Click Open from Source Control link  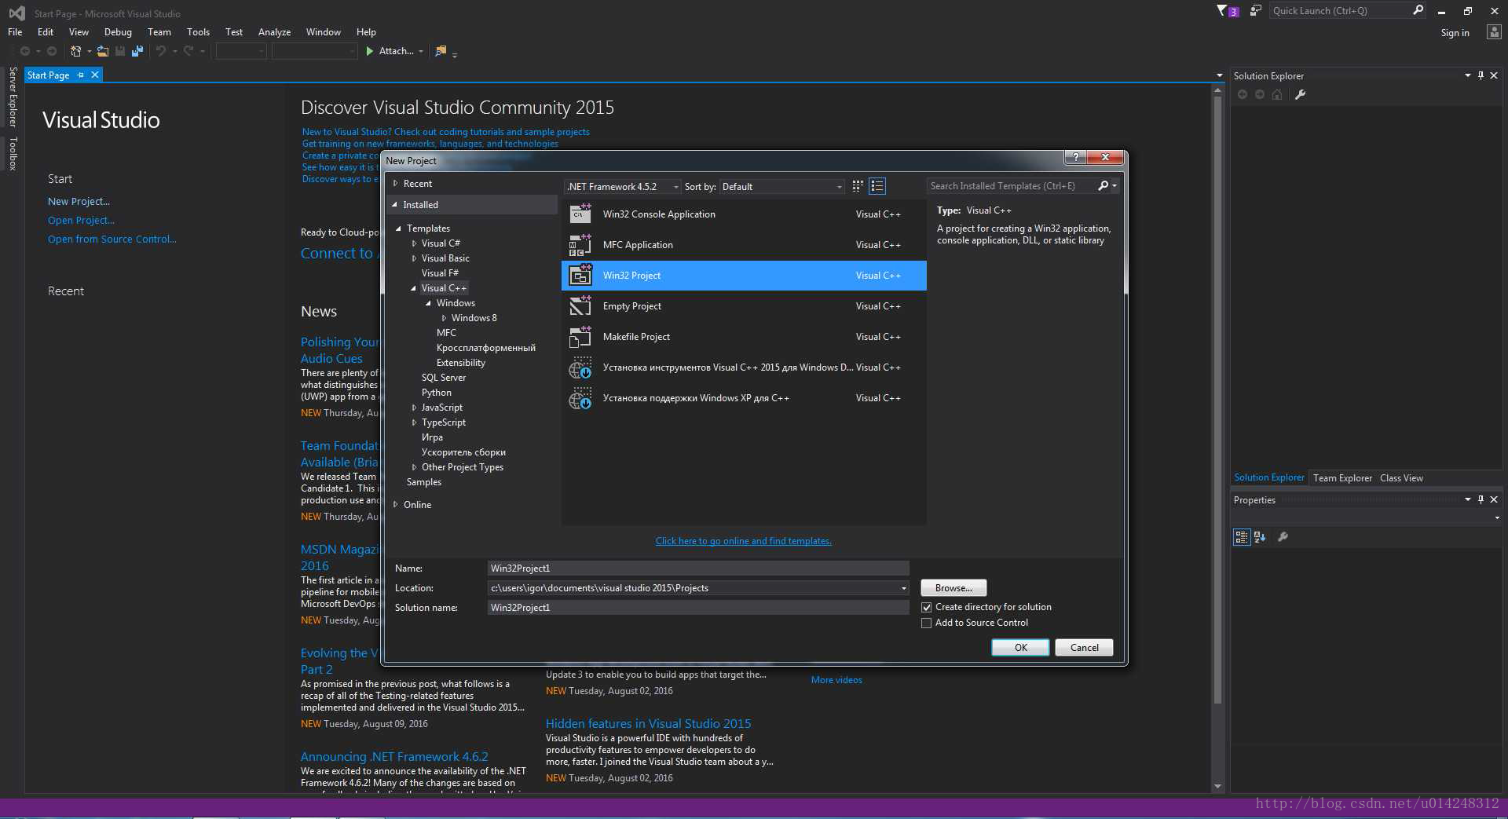pyautogui.click(x=112, y=239)
